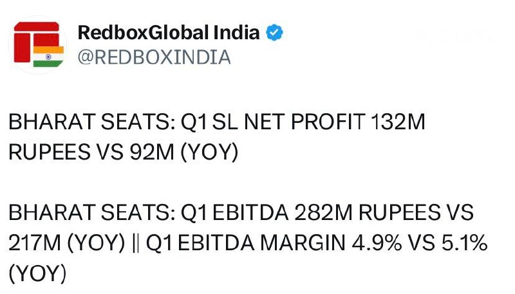Click the second BHARAT SEATS heading text
This screenshot has height=294, width=515.
(91, 212)
